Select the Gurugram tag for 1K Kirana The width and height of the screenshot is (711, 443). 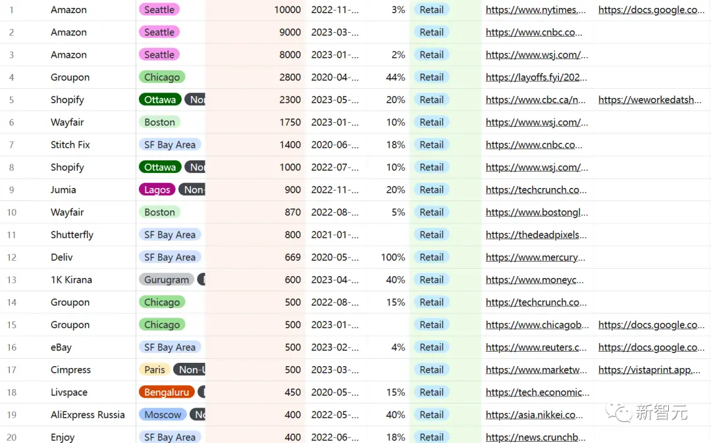point(167,279)
